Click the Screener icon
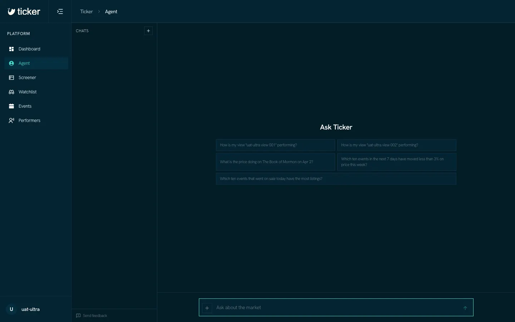This screenshot has width=515, height=322. pyautogui.click(x=11, y=78)
